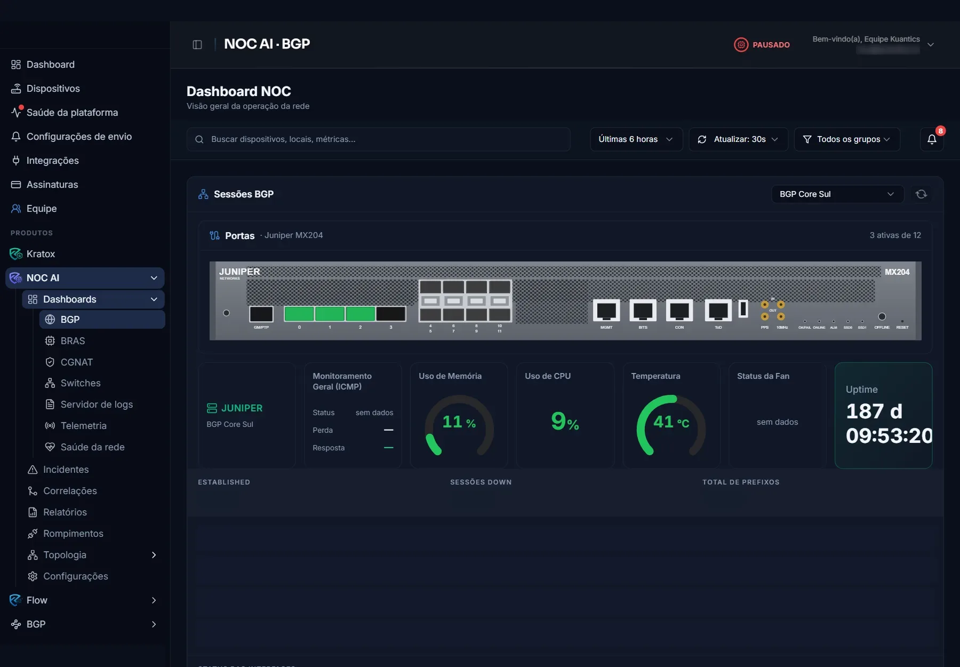Open the Incidentes warning icon
960x667 pixels.
coord(33,470)
